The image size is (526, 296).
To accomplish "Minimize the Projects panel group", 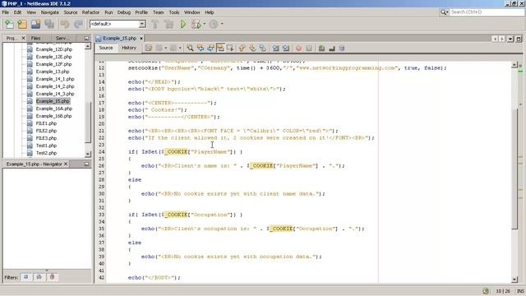I will pos(86,39).
